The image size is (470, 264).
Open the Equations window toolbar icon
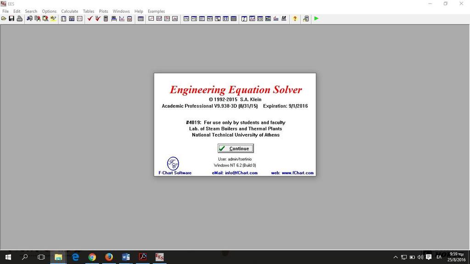(186, 18)
